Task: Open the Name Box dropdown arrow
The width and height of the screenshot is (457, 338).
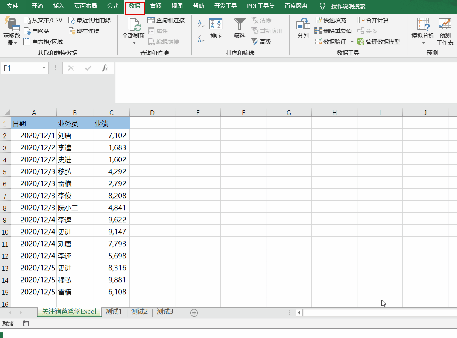Action: 44,68
